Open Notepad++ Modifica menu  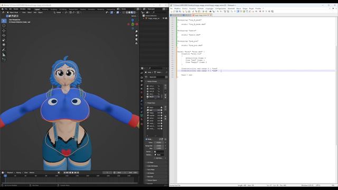177,8
